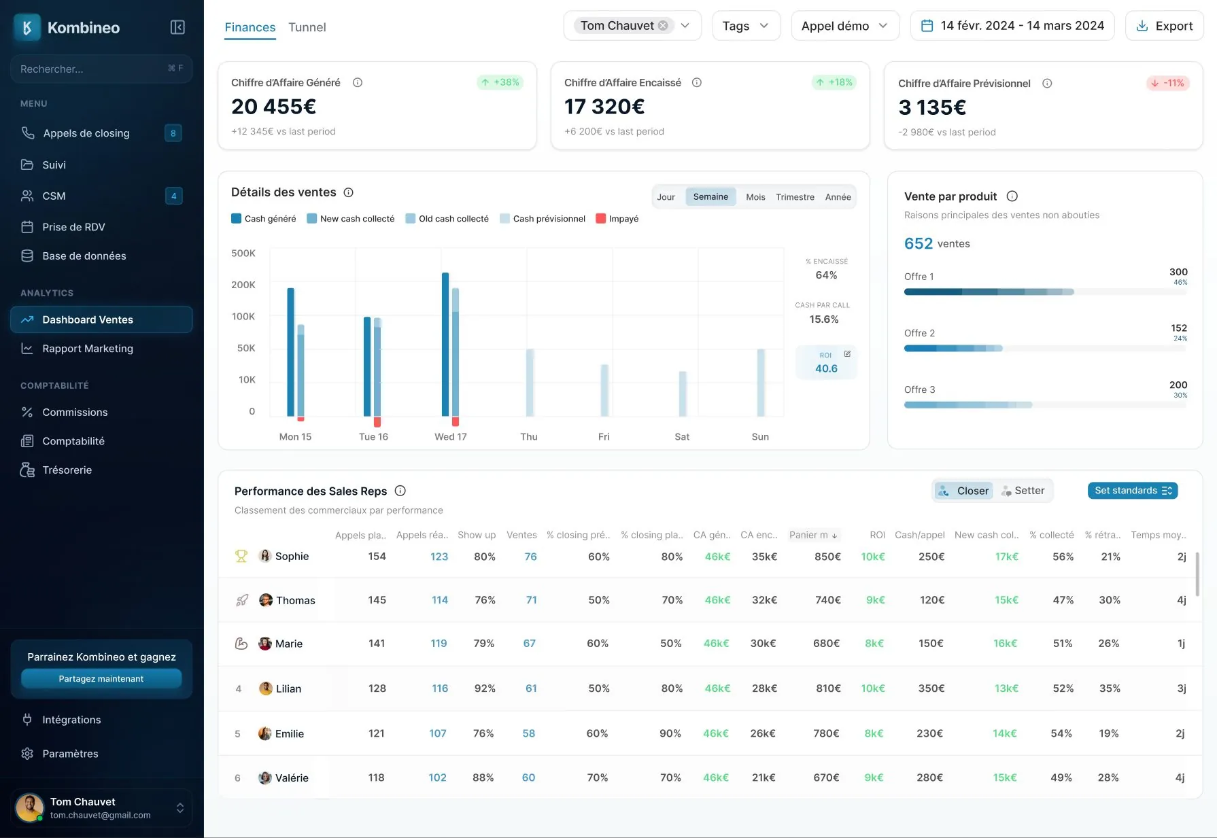Expand the Tom Chauvet filter dropdown
The width and height of the screenshot is (1217, 838).
click(685, 26)
